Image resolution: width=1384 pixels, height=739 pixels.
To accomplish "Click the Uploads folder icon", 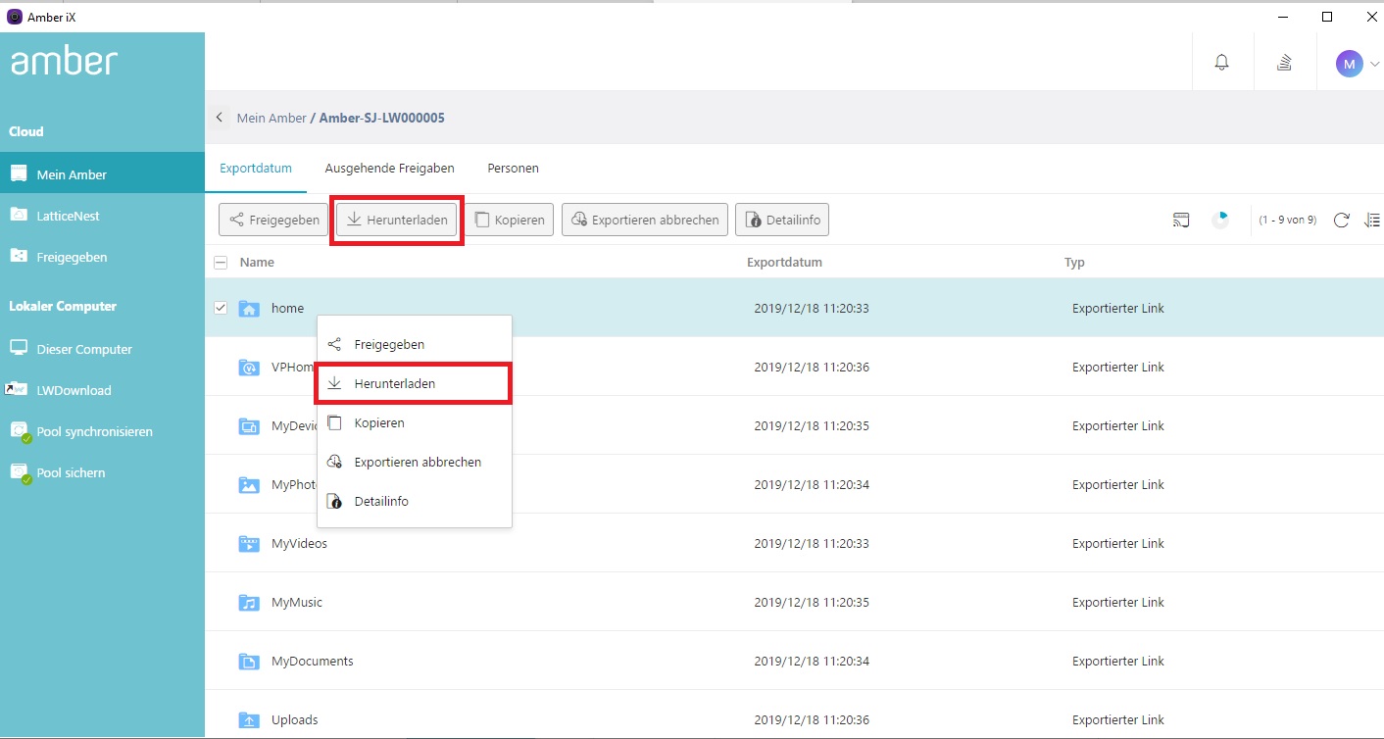I will point(249,720).
